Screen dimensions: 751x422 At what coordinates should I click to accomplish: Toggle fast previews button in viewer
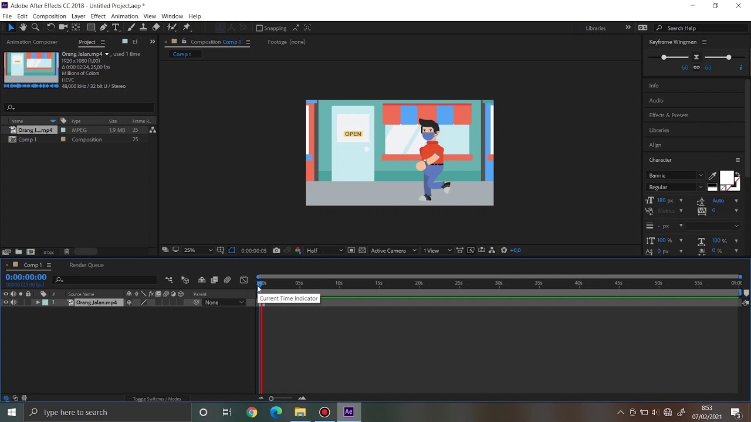(471, 250)
